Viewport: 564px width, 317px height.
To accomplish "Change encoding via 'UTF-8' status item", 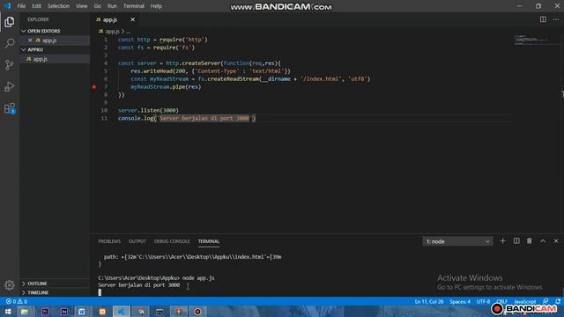I will point(483,301).
